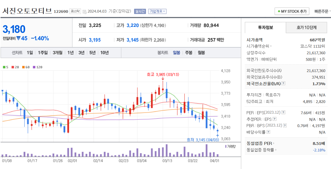Image resolution: width=331 pixels, height=169 pixels.
Task: Click the 최고 3,965 (03/13) chart marker
Action: pyautogui.click(x=163, y=74)
